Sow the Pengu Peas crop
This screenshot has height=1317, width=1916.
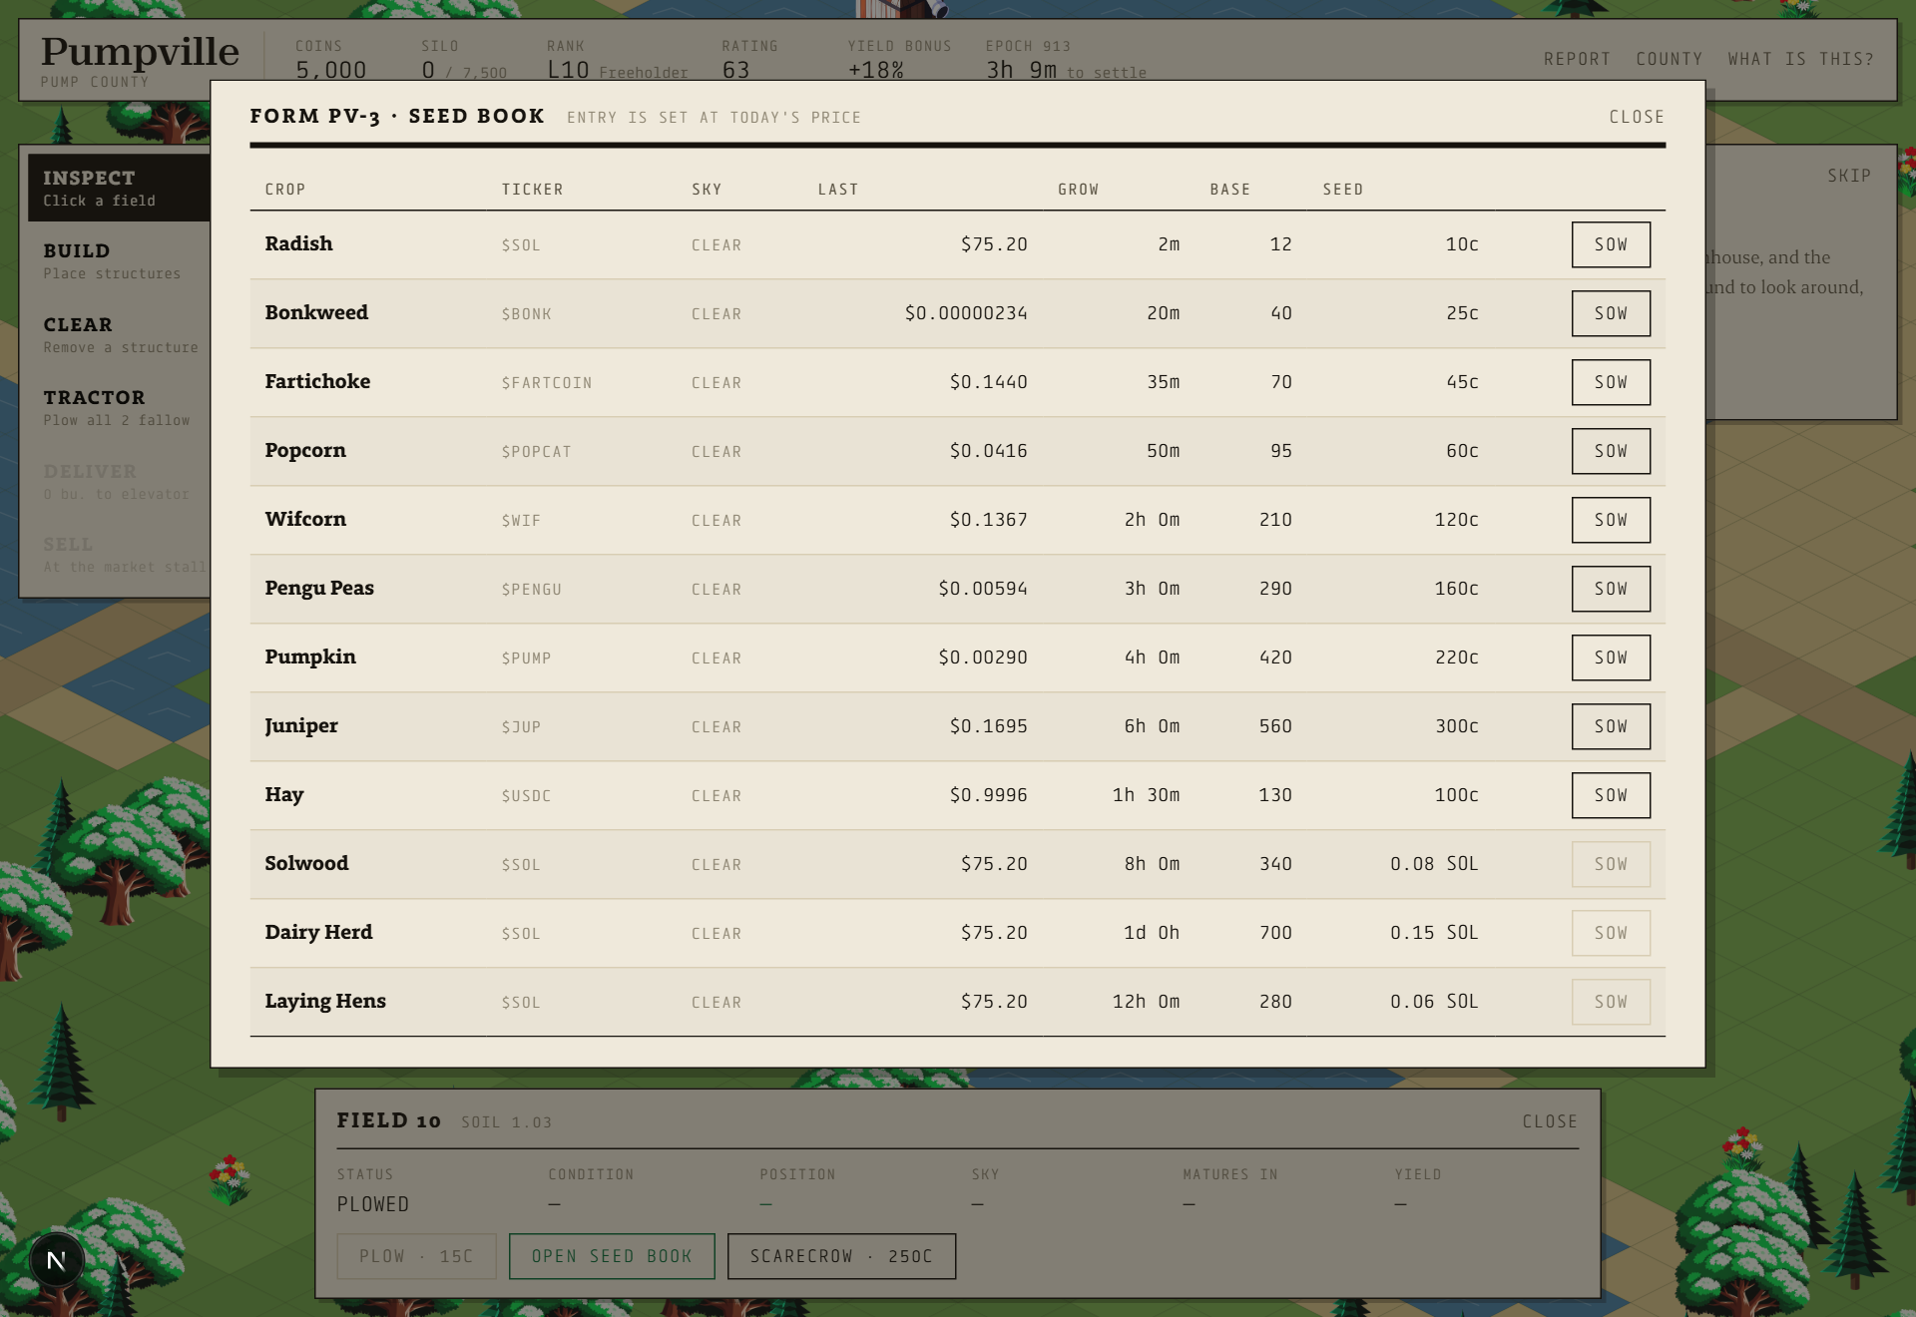[x=1611, y=589]
